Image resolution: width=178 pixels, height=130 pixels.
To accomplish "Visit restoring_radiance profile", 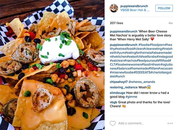I will point(124,87).
